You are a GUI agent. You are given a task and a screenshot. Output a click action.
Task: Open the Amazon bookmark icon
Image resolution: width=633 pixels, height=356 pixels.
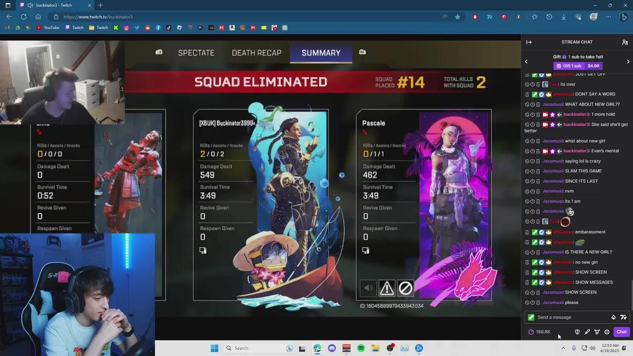click(x=232, y=28)
